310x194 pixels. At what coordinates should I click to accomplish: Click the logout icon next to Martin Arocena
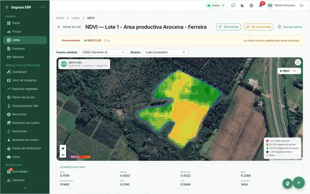click(x=301, y=5)
